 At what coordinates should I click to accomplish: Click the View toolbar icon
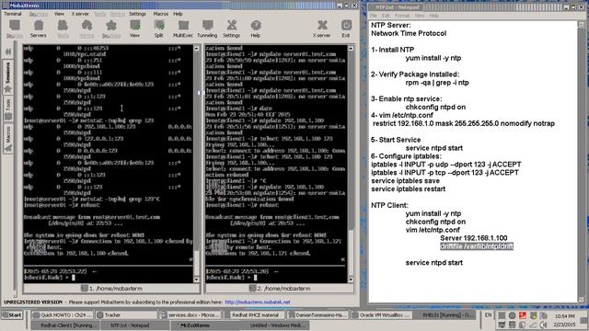pyautogui.click(x=135, y=29)
